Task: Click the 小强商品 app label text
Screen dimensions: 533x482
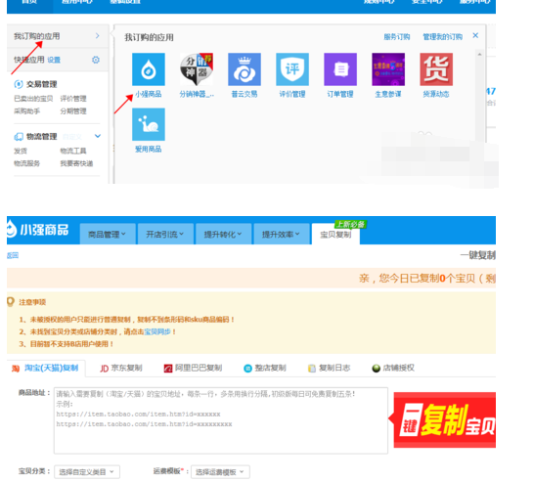Action: click(x=149, y=94)
